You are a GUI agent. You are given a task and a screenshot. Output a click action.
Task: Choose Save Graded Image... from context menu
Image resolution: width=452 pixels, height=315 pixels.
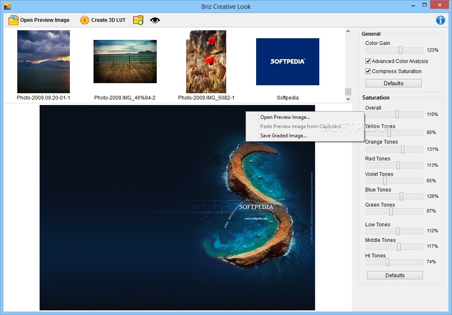pos(284,135)
